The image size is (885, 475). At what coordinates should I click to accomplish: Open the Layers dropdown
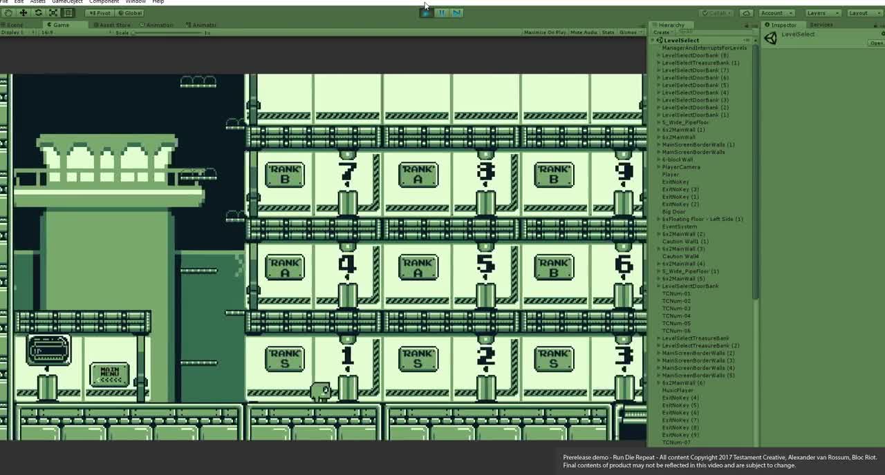point(821,13)
